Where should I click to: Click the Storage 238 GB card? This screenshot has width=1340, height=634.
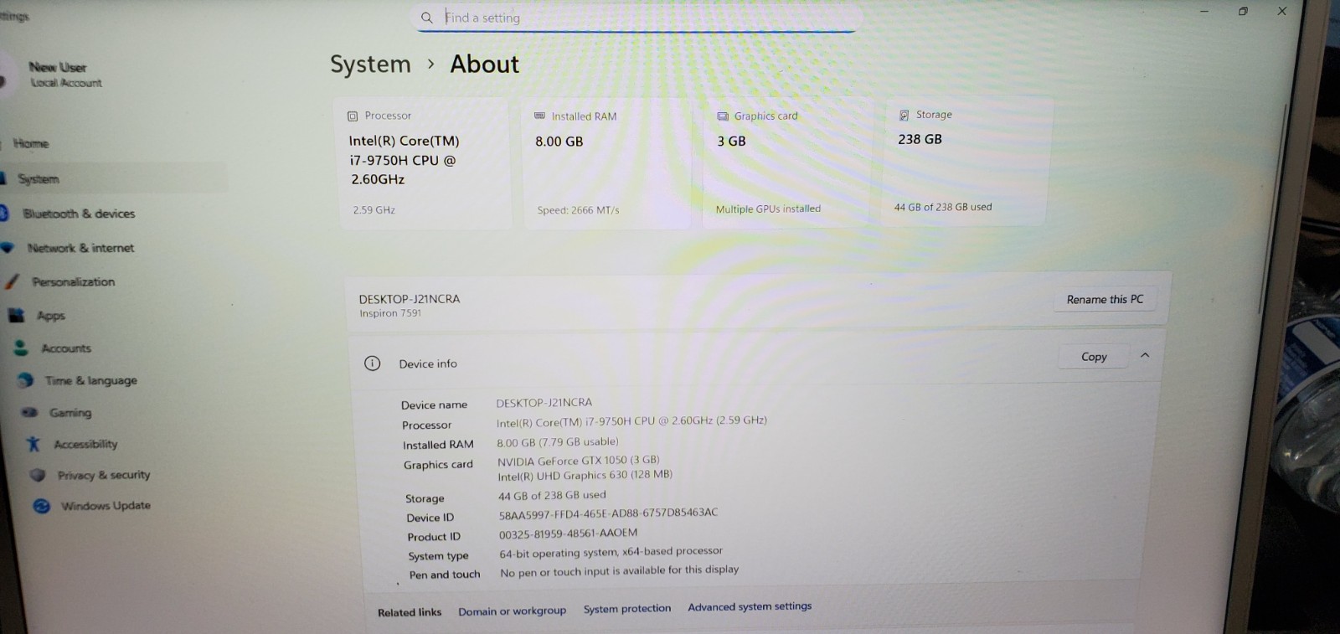(966, 161)
